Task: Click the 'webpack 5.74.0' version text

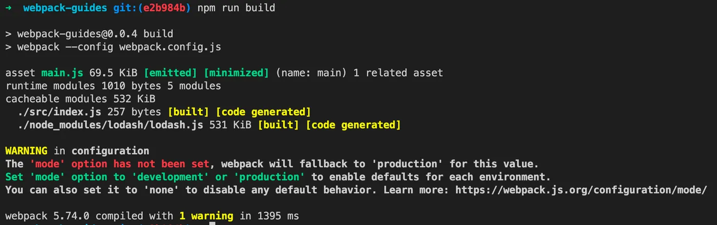Action: click(48, 216)
